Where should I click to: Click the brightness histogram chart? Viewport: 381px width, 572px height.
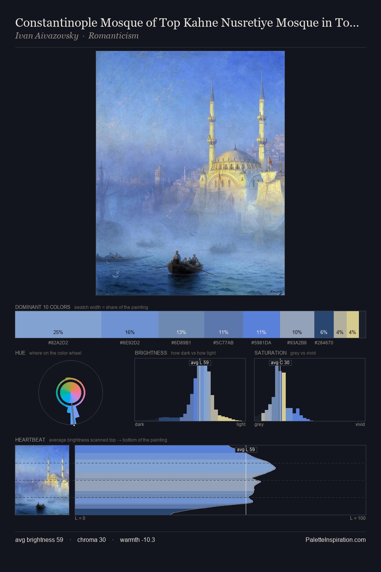[190, 390]
